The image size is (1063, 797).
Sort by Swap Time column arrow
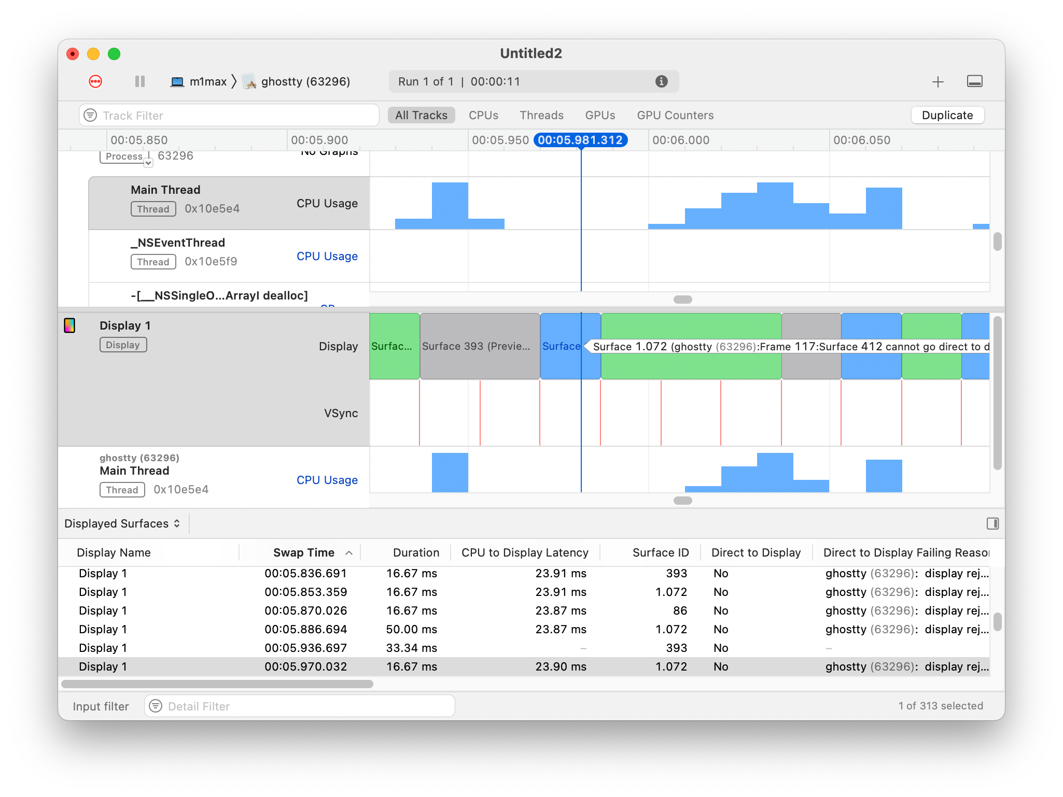349,553
